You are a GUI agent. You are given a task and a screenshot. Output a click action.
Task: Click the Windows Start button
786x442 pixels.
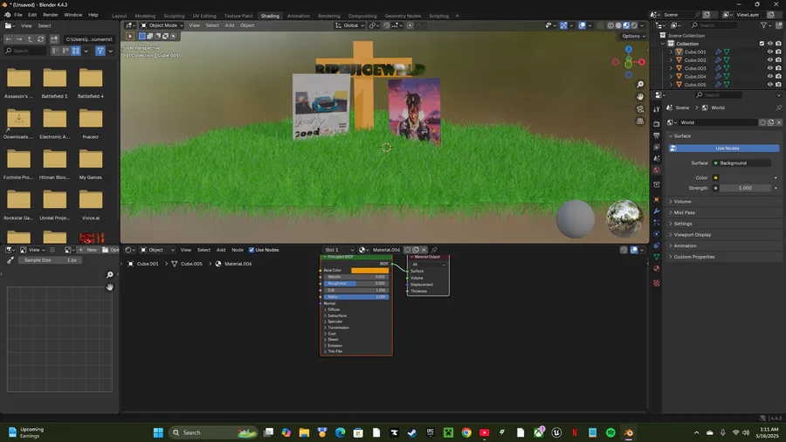158,432
